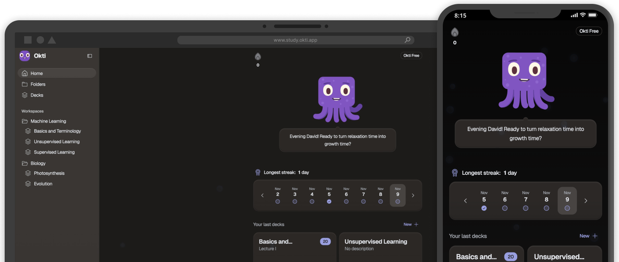Click the streak flame icon on desktop
Viewport: 619px width, 262px height.
(258, 57)
